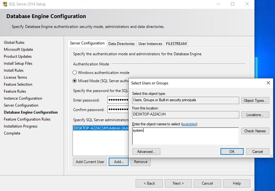Open the Data Directories tab

tap(121, 44)
